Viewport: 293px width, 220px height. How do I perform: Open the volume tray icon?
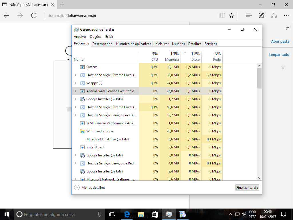point(244,214)
